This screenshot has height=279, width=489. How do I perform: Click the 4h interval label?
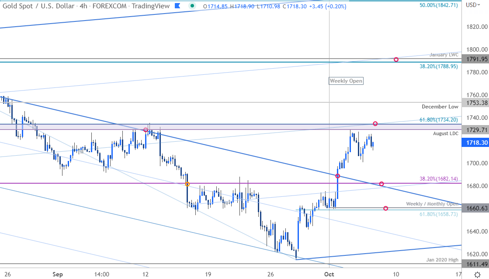point(83,6)
